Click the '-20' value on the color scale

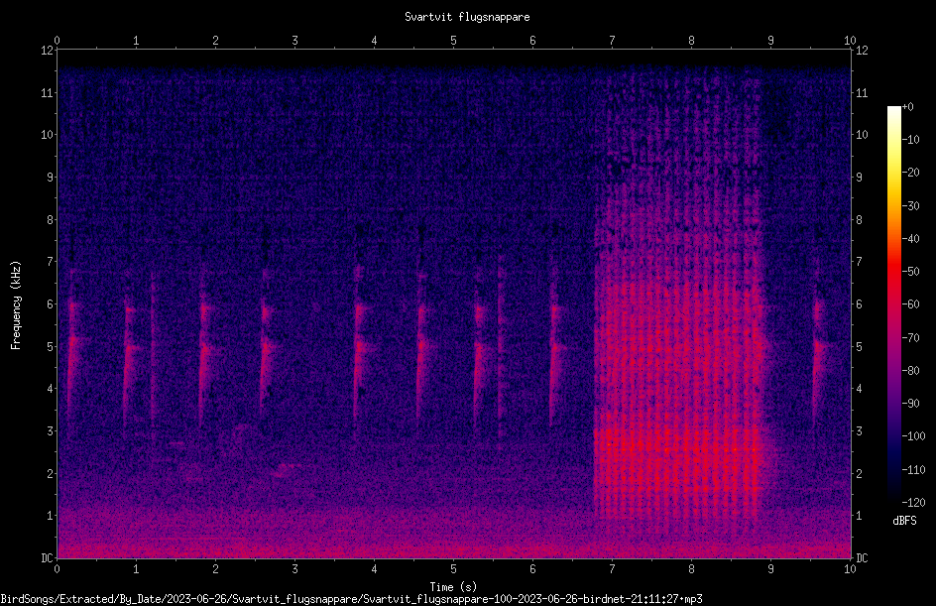[x=910, y=173]
